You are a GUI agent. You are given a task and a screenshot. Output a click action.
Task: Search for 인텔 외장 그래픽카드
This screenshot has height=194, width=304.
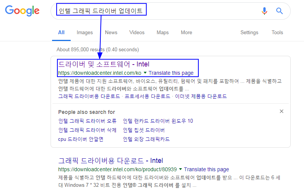[x=146, y=139]
